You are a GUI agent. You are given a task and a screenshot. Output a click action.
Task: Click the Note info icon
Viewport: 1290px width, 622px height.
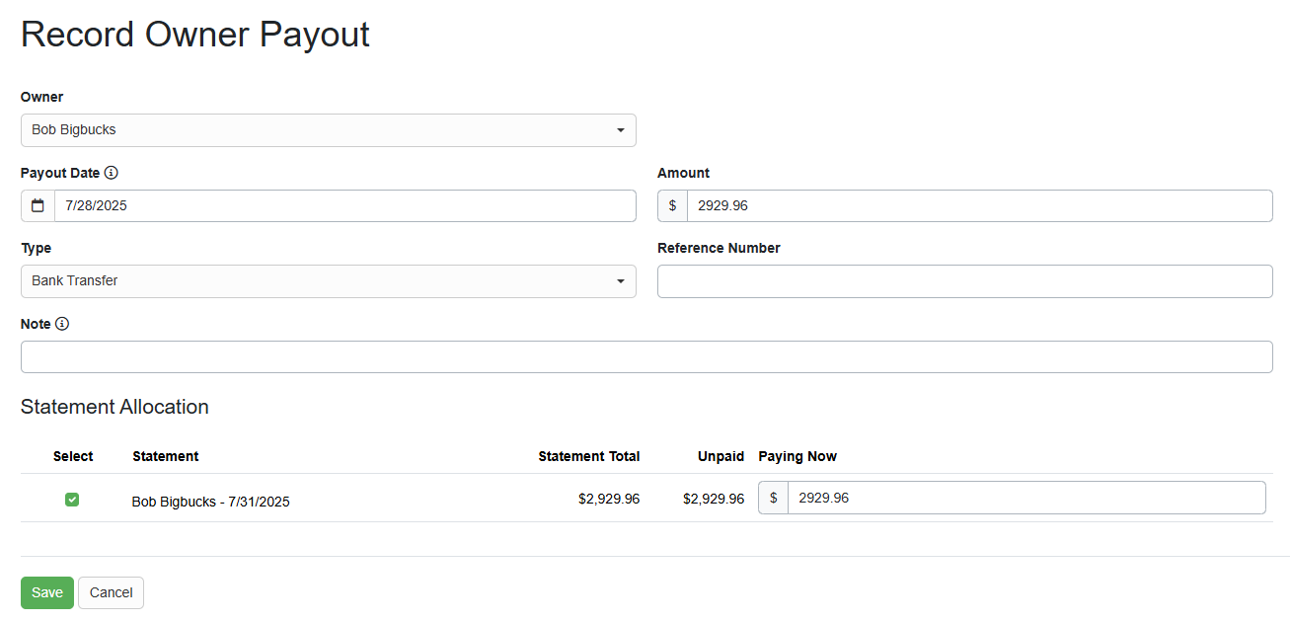pos(62,324)
